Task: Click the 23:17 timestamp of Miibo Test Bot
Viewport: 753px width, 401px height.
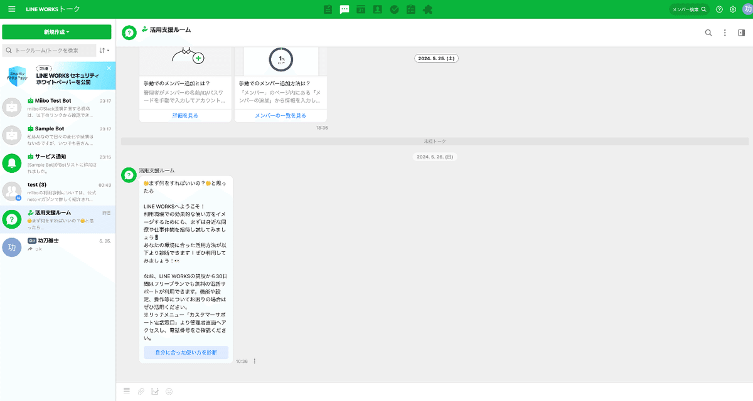Action: pyautogui.click(x=105, y=101)
